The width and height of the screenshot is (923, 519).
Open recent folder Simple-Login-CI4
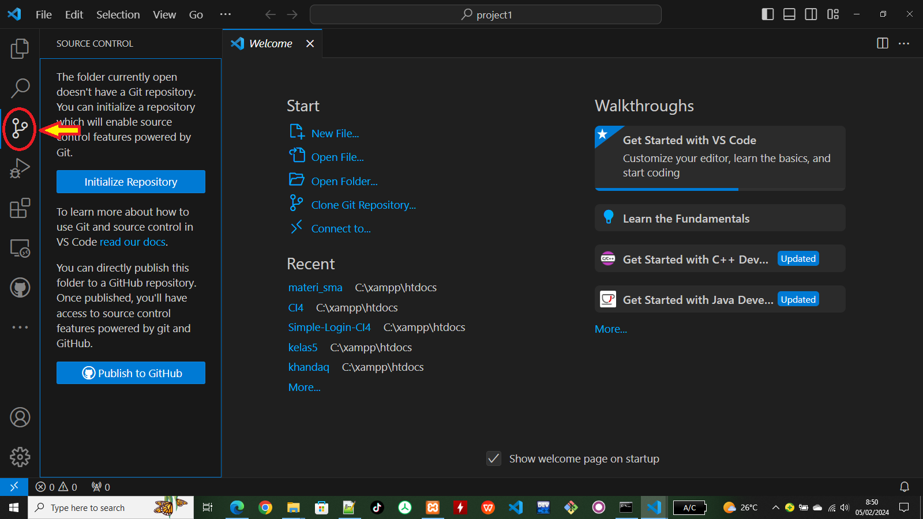tap(329, 327)
